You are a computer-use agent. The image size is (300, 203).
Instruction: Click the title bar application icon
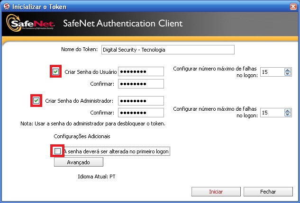tap(7, 6)
